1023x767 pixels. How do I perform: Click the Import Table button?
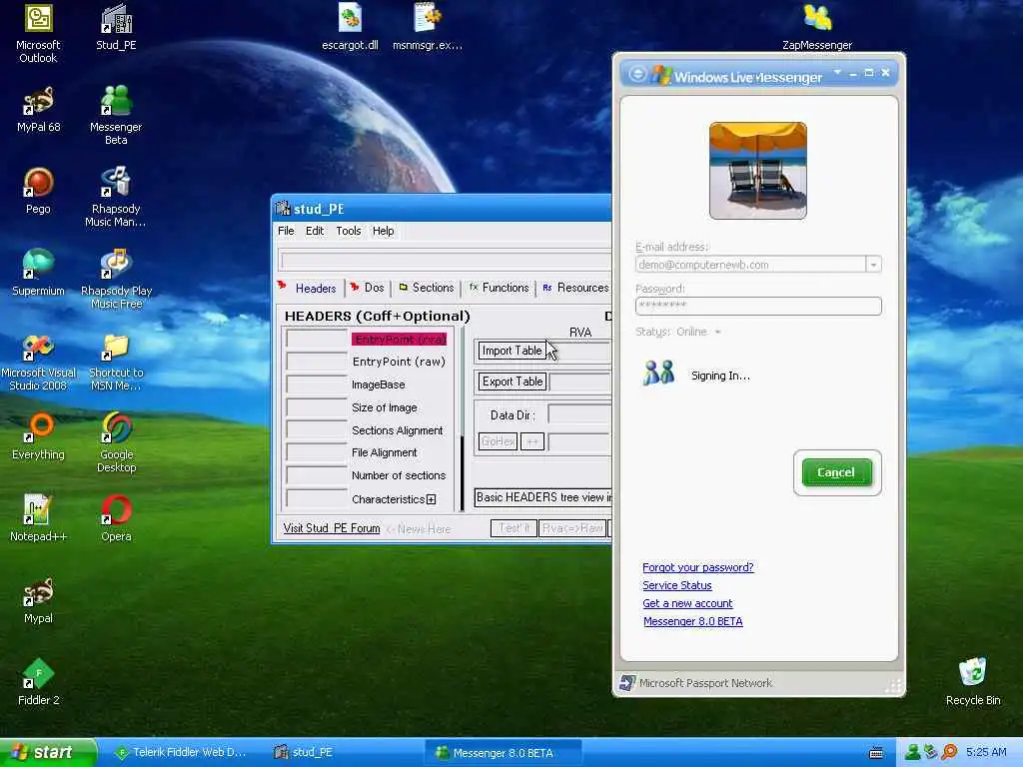[x=512, y=351]
